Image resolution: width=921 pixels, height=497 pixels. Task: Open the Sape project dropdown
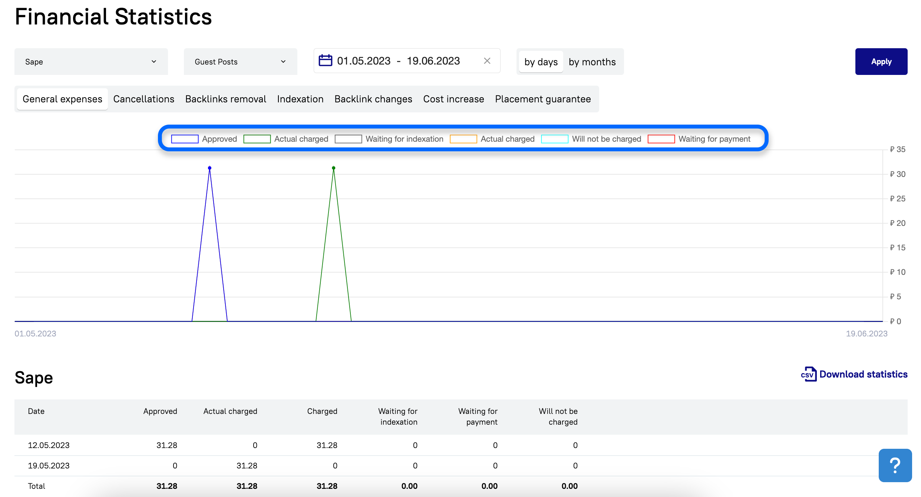point(91,62)
